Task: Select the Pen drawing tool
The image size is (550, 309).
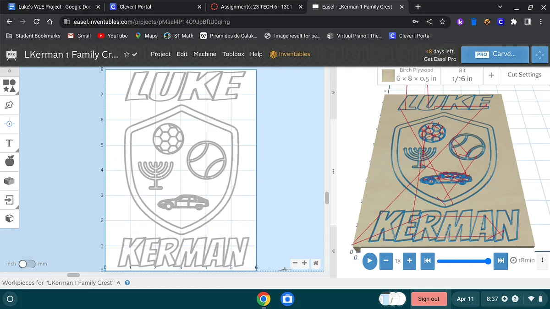Action: [9, 105]
